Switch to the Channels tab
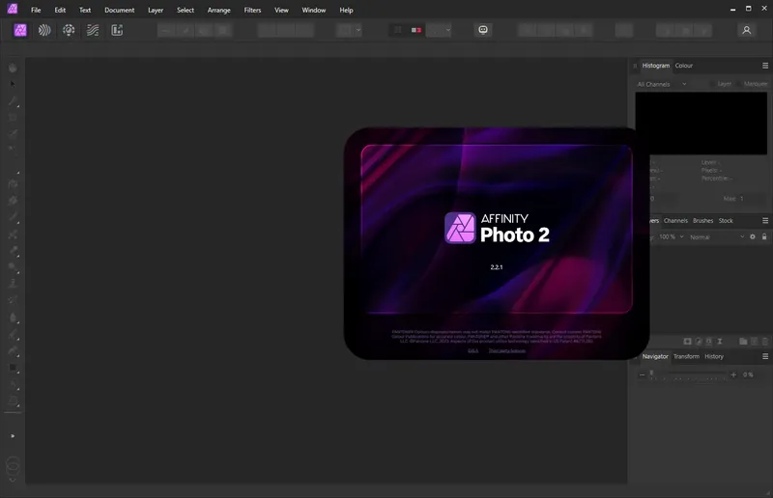Image resolution: width=773 pixels, height=498 pixels. tap(675, 221)
